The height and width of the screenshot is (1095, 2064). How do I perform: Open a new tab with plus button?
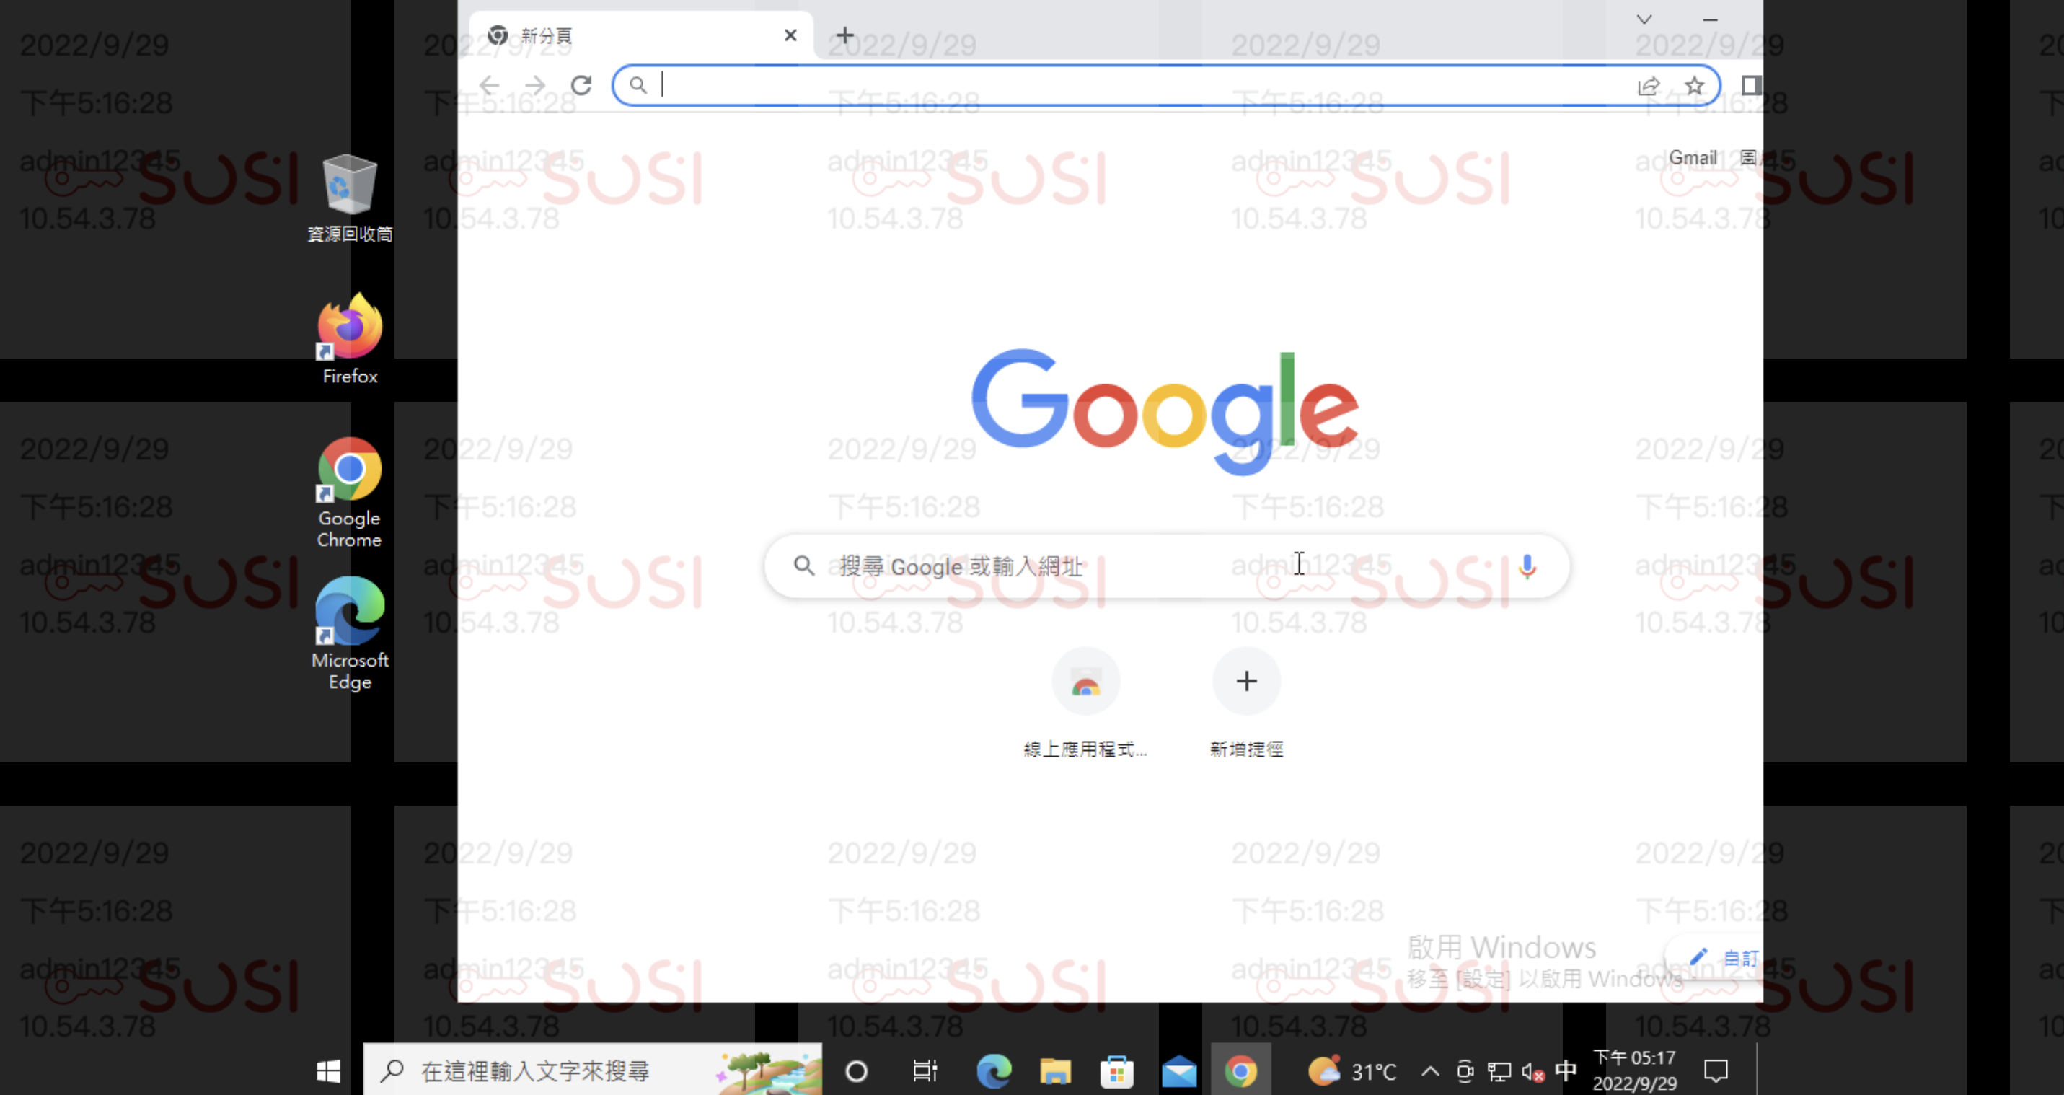click(844, 35)
